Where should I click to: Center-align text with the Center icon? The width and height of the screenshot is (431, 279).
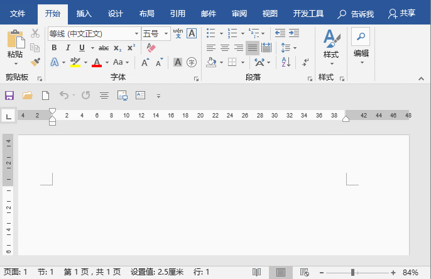225,48
